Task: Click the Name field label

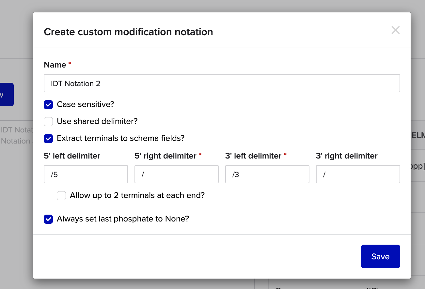Action: click(55, 65)
